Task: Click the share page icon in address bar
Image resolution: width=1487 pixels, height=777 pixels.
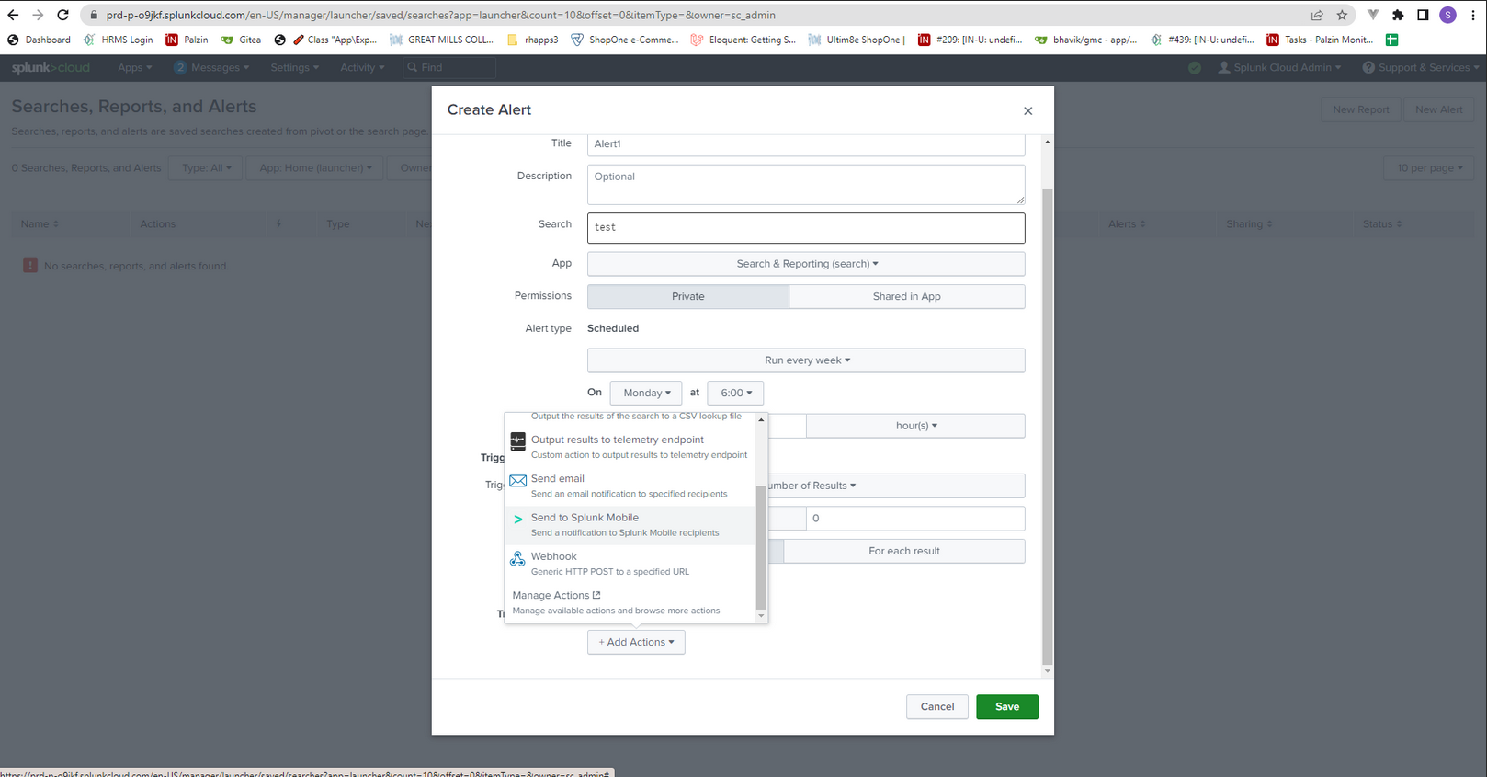Action: (1317, 15)
